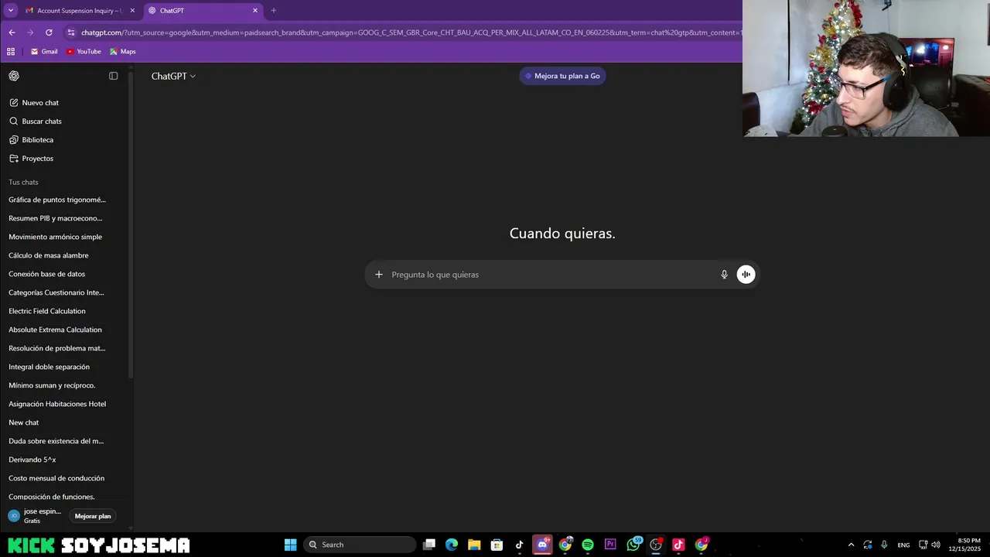The image size is (990, 557).
Task: Click the address bar URL
Action: pos(410,32)
